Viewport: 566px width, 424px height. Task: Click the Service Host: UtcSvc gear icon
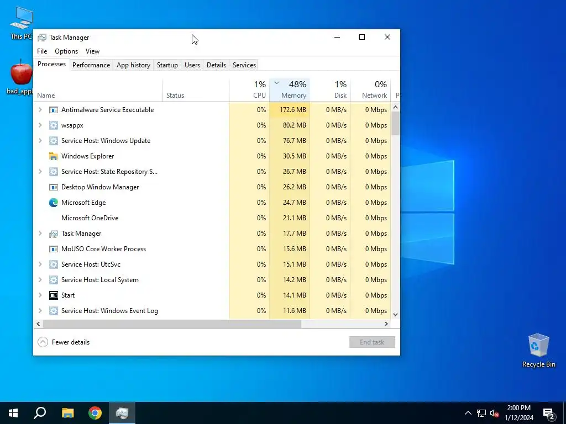click(x=54, y=264)
